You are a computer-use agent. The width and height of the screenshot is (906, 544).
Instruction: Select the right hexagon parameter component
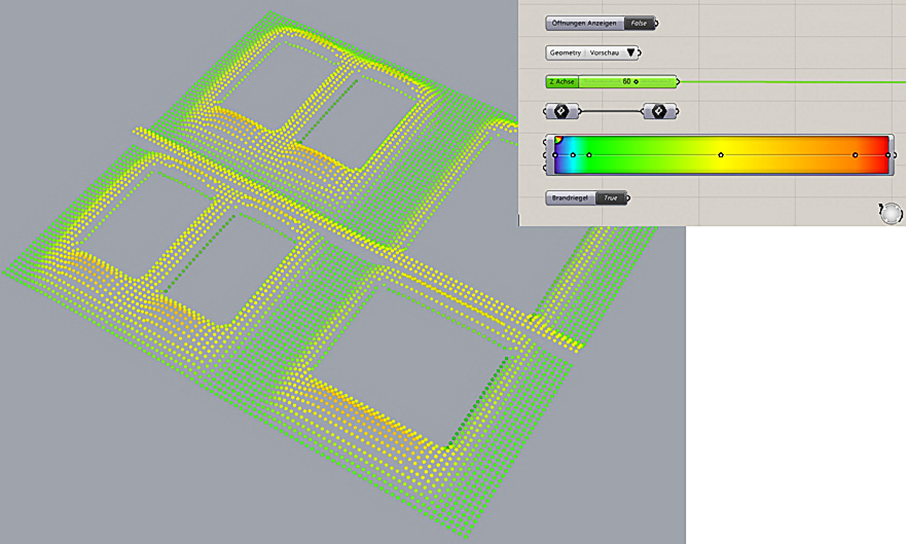pyautogui.click(x=659, y=111)
